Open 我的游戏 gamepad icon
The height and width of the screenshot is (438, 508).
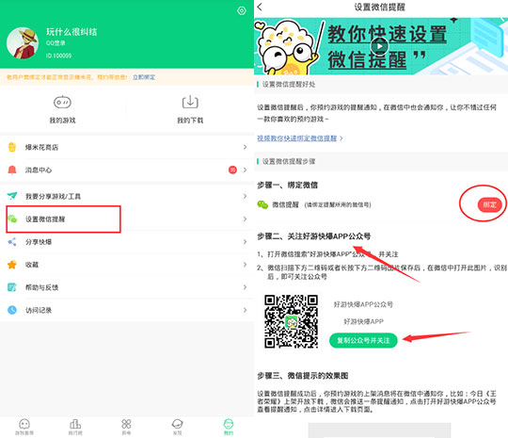click(x=62, y=102)
